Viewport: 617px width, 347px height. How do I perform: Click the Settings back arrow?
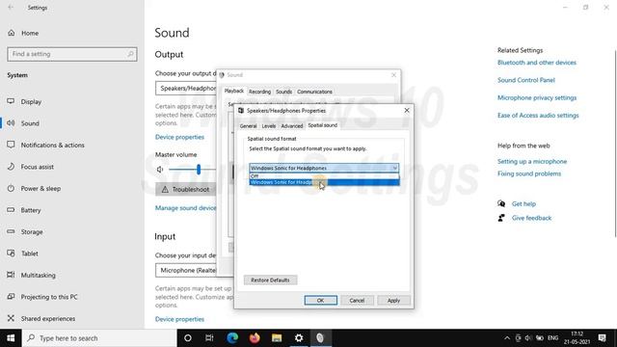(11, 8)
